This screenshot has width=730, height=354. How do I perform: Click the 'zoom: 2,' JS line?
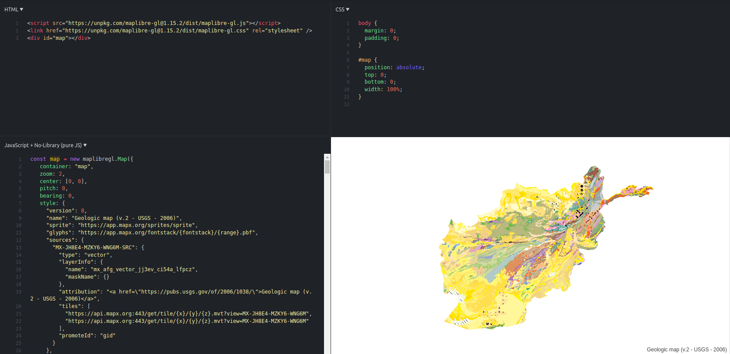[52, 174]
